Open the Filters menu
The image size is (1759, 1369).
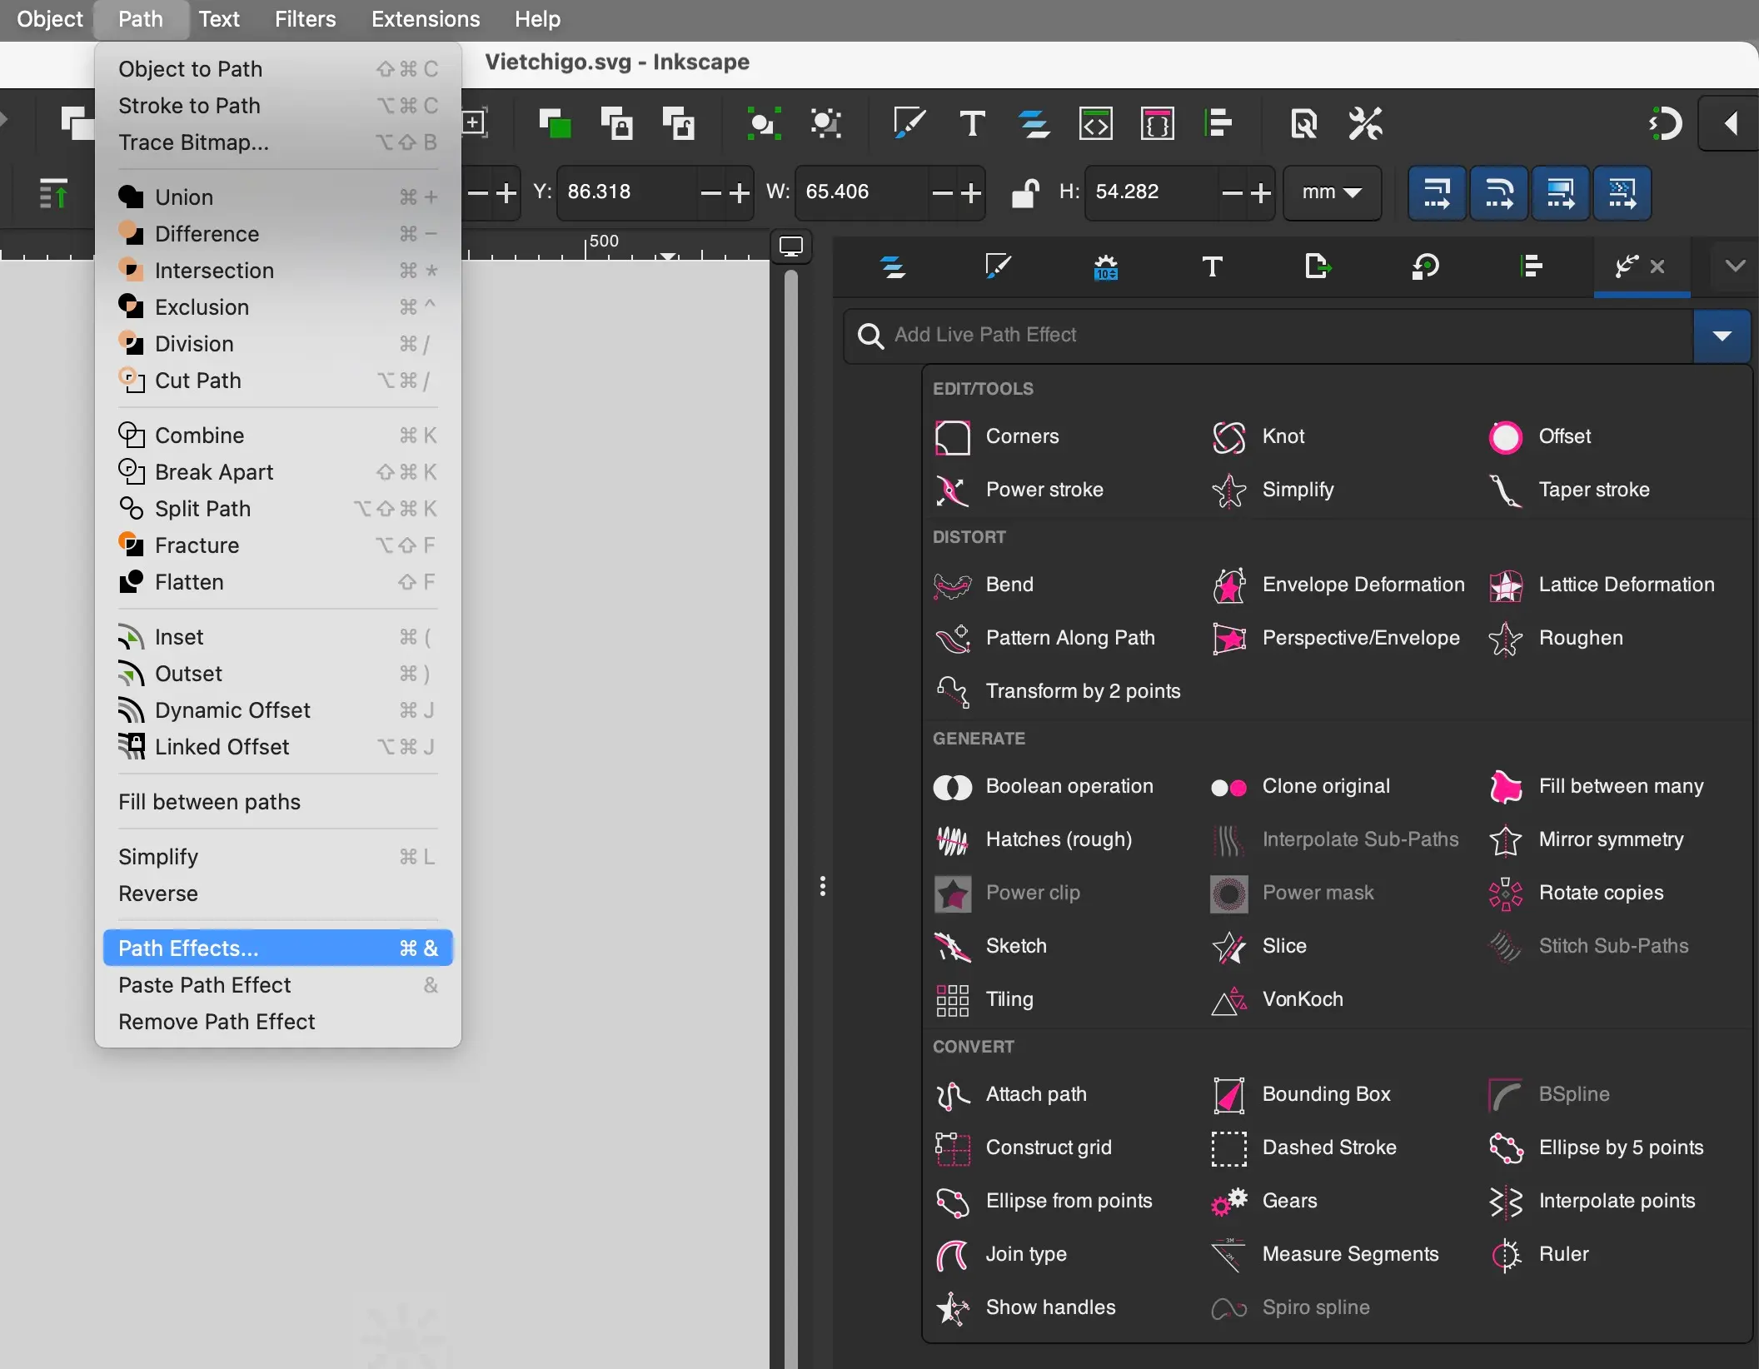tap(305, 19)
